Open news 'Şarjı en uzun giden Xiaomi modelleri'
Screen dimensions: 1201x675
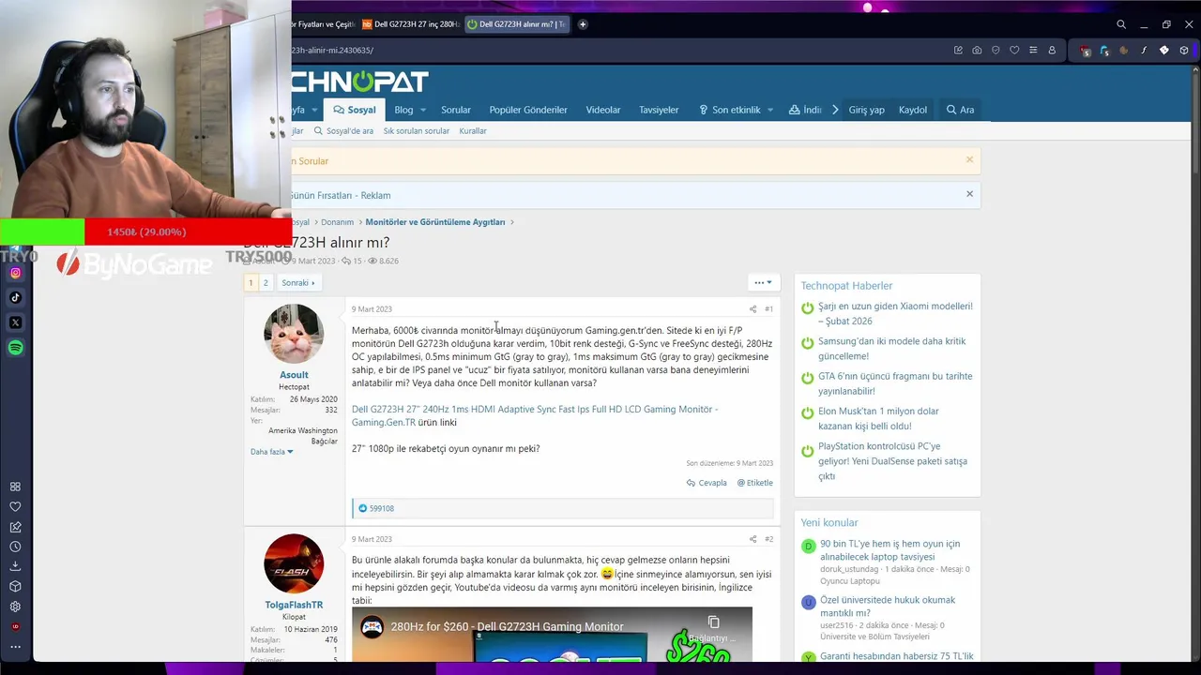[895, 313]
